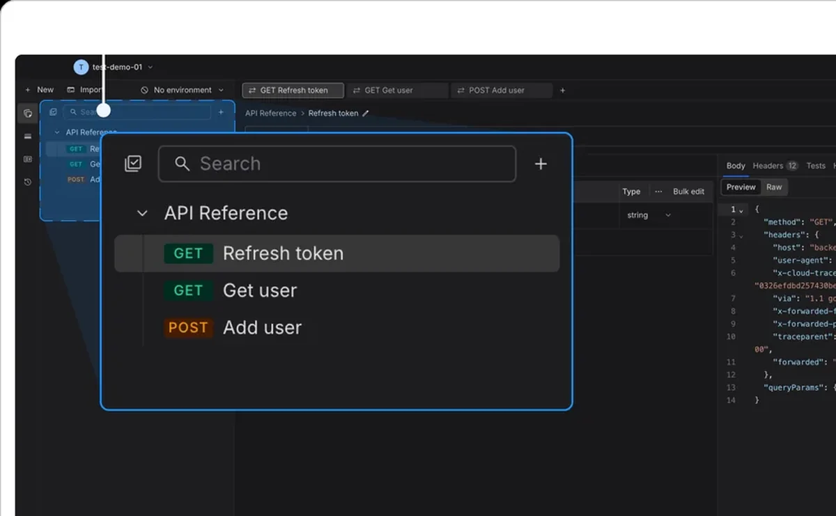Switch to the GET Refresh token tab
Viewport: 836px width, 516px height.
tap(293, 91)
